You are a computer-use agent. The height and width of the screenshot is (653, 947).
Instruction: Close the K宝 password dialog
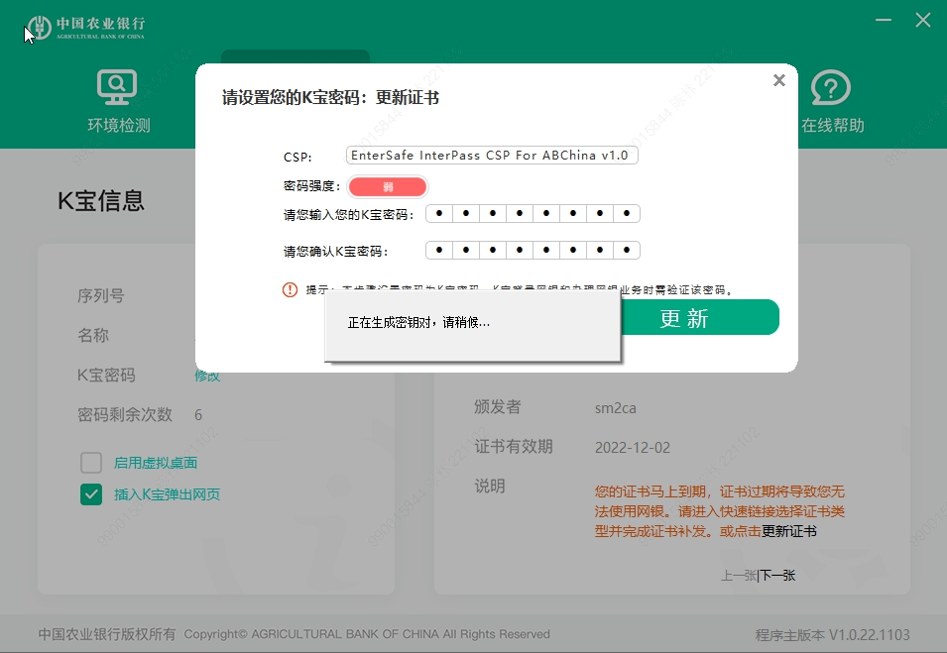(779, 80)
